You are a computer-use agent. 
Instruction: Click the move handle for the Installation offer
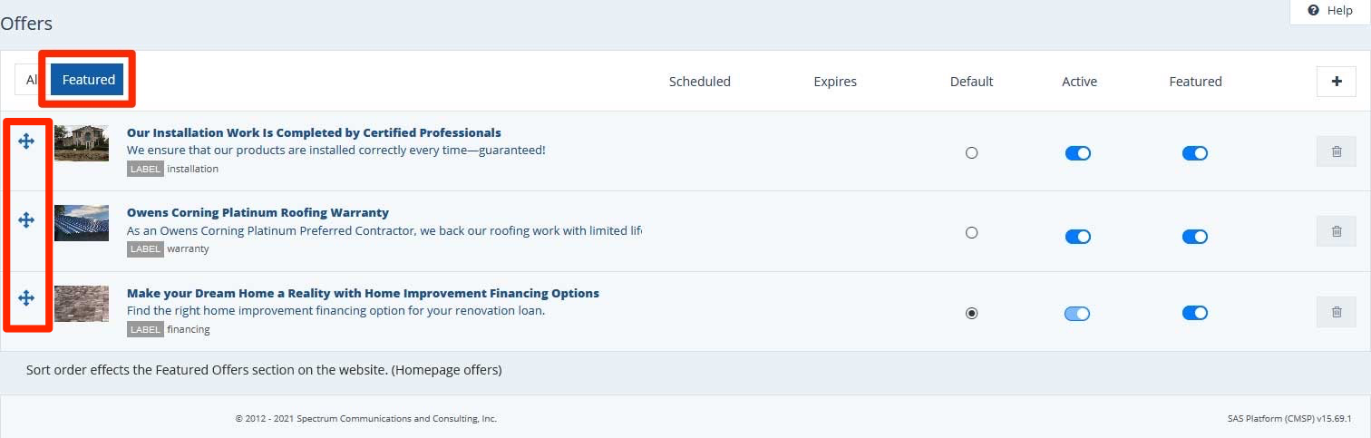click(26, 141)
